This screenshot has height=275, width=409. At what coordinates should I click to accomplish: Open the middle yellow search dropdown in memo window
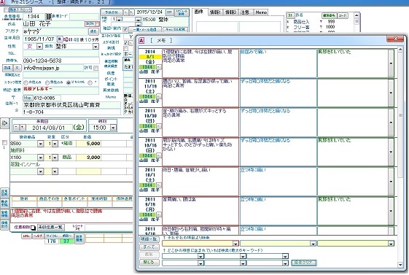(313, 244)
